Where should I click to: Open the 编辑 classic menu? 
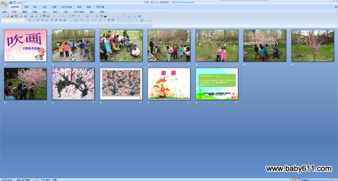25,12
